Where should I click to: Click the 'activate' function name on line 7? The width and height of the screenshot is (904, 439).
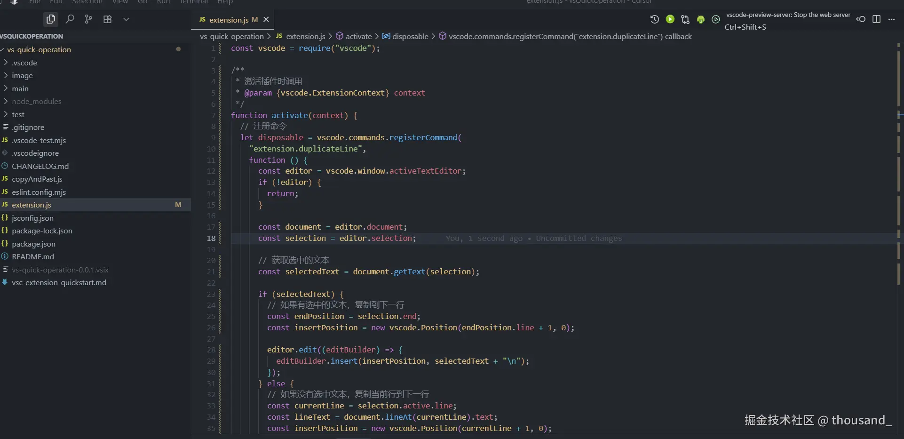click(290, 115)
